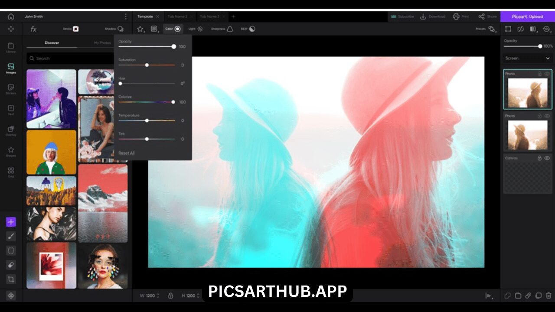
Task: Close the Template tab
Action: [x=158, y=16]
